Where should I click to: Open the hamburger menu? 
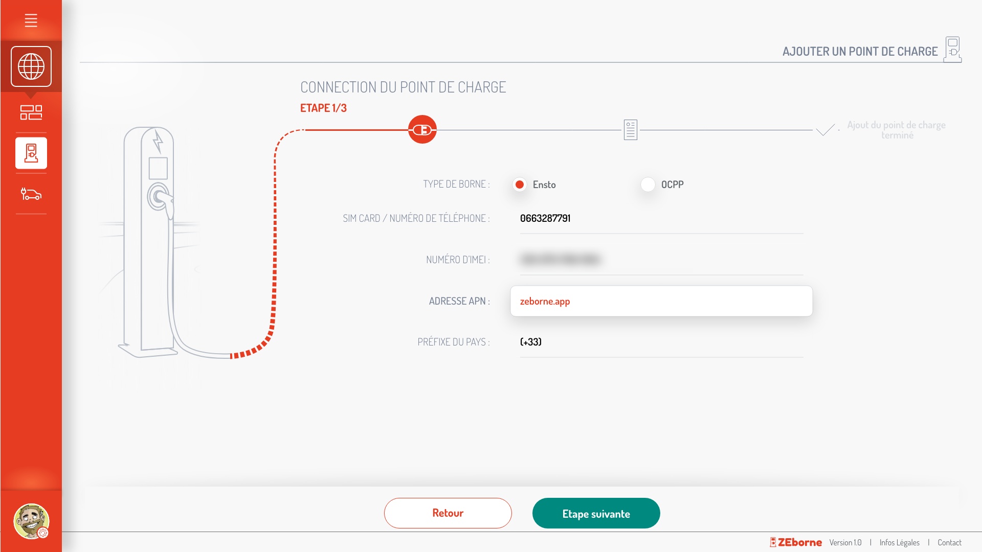[31, 20]
